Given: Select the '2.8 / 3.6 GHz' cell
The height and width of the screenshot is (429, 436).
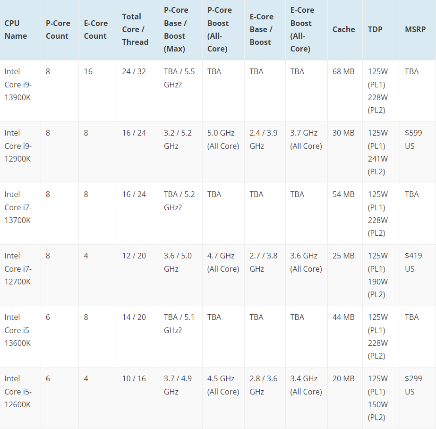Looking at the screenshot, I should click(x=263, y=386).
